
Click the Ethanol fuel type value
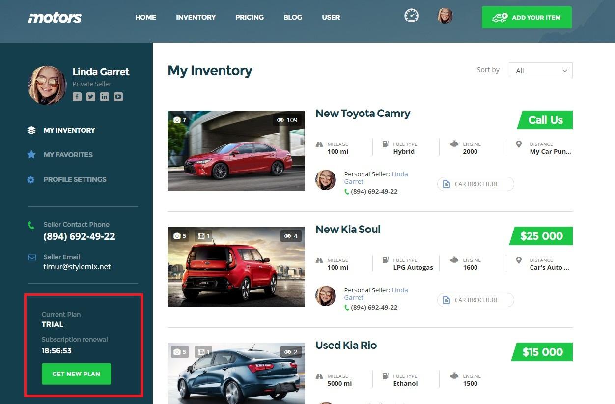coord(405,384)
